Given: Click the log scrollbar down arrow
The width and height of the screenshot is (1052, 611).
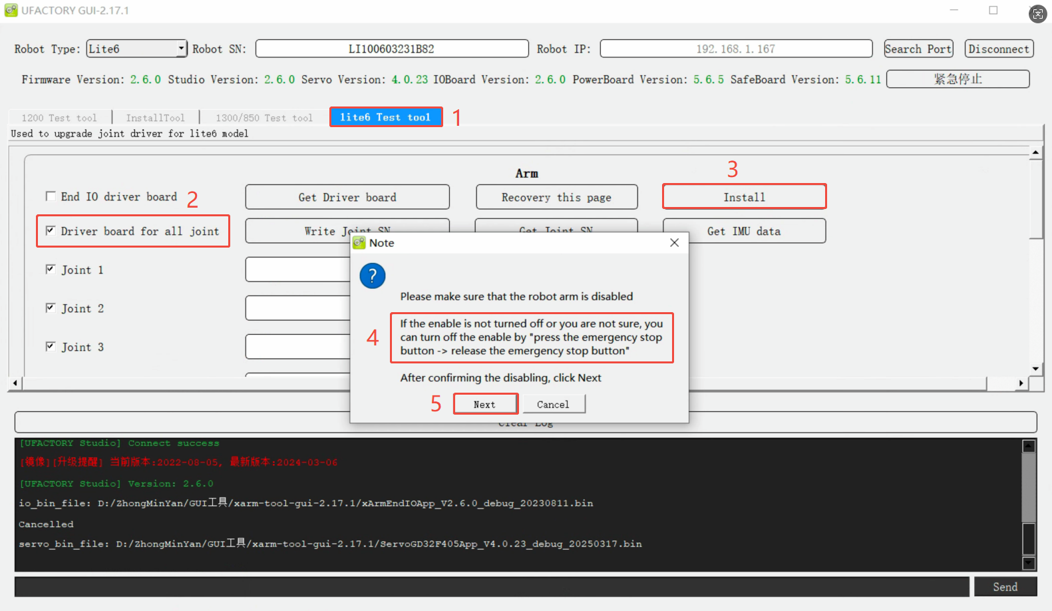Looking at the screenshot, I should click(x=1029, y=563).
